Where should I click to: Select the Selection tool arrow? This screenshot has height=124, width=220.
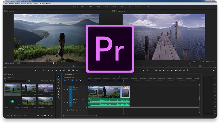pyautogui.click(x=58, y=76)
